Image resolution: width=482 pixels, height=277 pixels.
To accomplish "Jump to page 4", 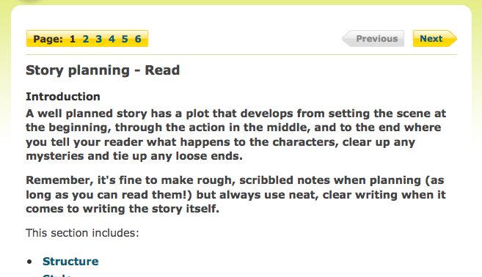I will coord(112,39).
